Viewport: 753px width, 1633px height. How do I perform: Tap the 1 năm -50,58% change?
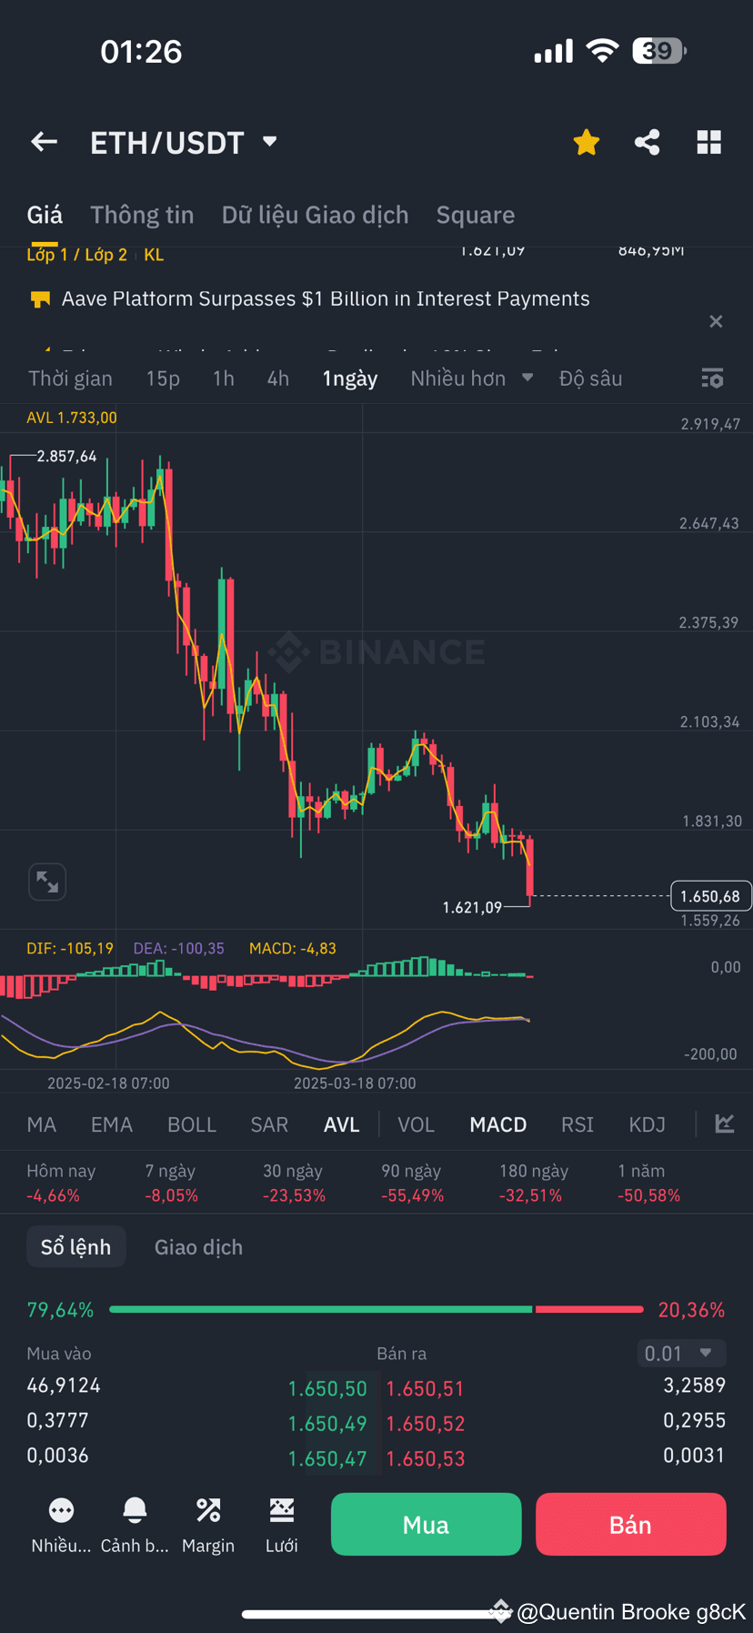[x=649, y=1183]
